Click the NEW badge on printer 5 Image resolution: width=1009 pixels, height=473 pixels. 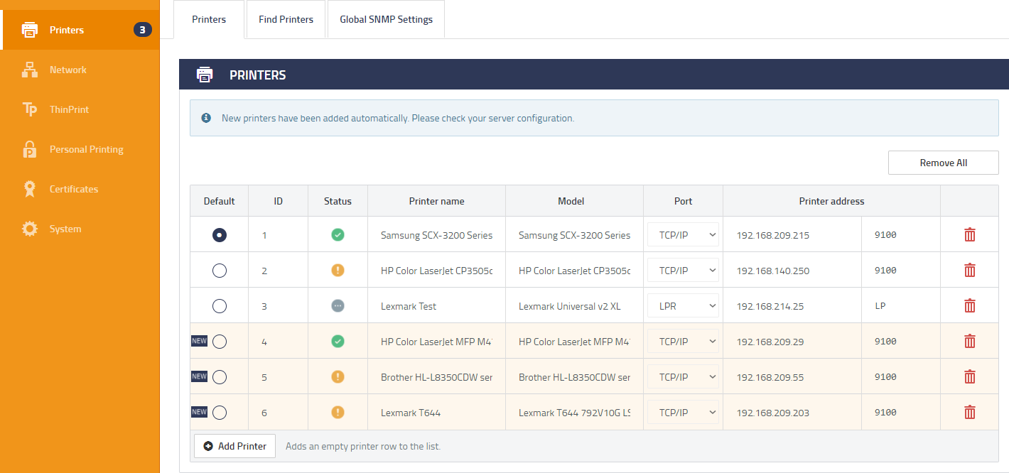pyautogui.click(x=199, y=376)
